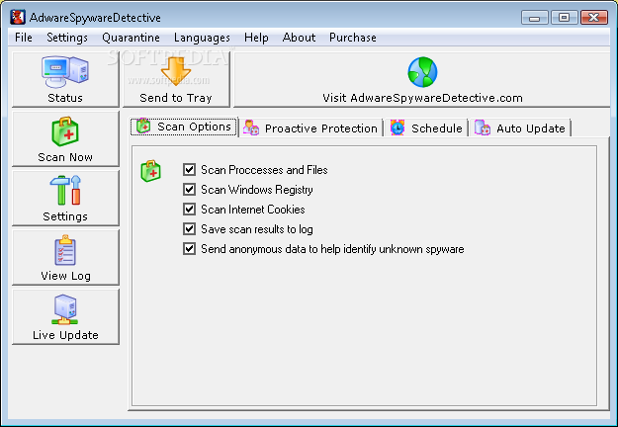Screen dimensions: 618x427
Task: Open the Settings menu in menu bar
Action: point(67,38)
